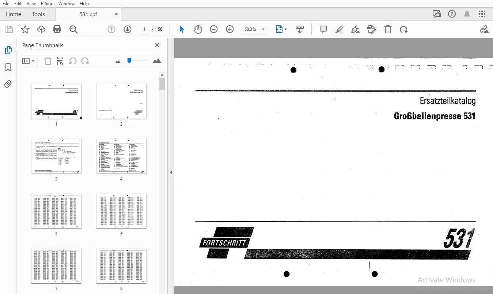Select page 5 thumbnail
The height and width of the screenshot is (294, 493).
pos(56,211)
